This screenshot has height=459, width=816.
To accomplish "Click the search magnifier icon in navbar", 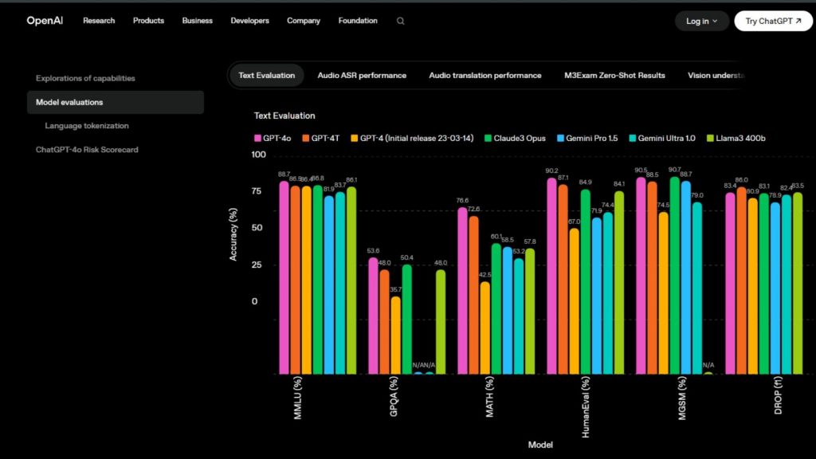I will point(400,21).
